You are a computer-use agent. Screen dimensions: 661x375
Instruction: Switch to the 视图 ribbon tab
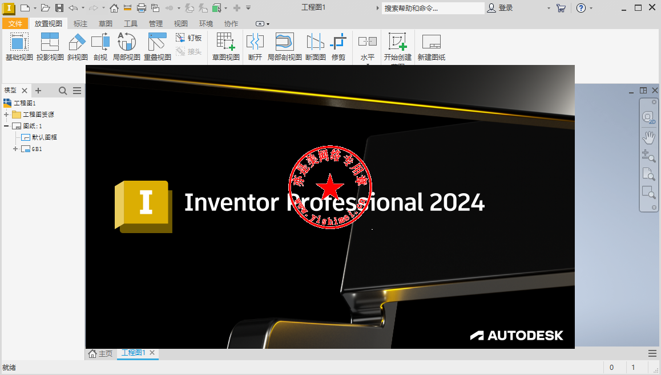click(x=181, y=23)
